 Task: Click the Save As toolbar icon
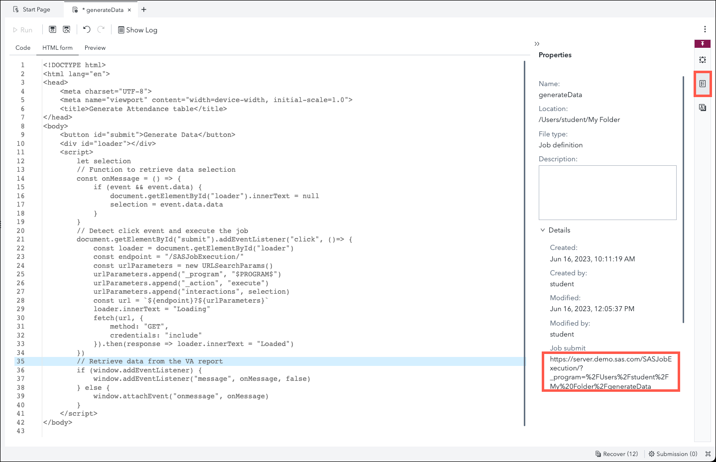(x=66, y=29)
